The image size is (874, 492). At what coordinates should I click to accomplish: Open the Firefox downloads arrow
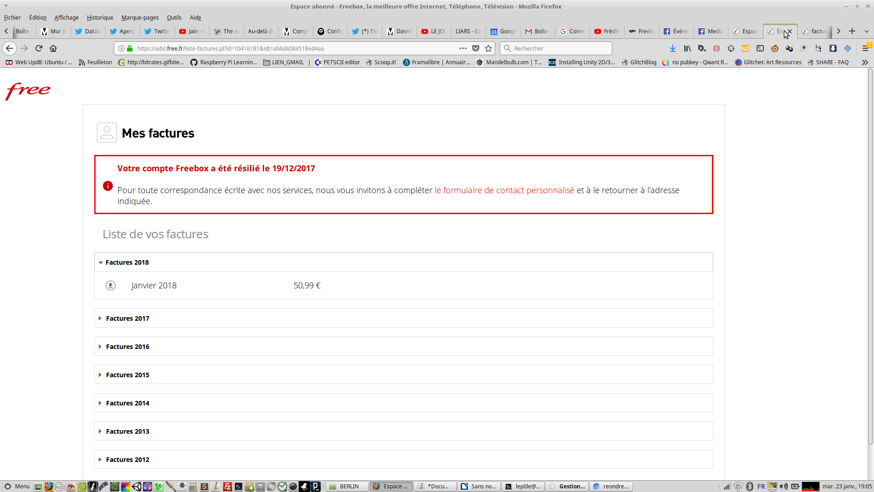(x=672, y=48)
